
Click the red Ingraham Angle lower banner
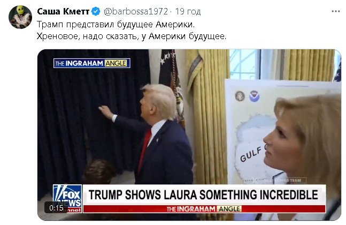(x=204, y=209)
